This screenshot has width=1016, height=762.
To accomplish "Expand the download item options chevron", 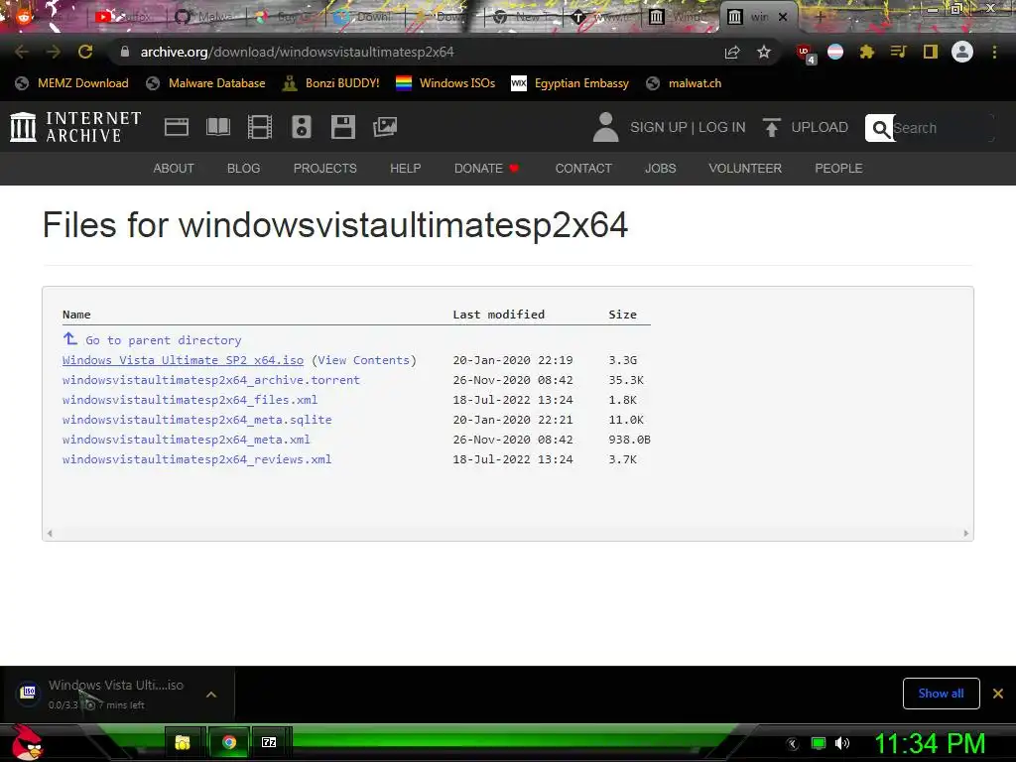I will [x=211, y=694].
